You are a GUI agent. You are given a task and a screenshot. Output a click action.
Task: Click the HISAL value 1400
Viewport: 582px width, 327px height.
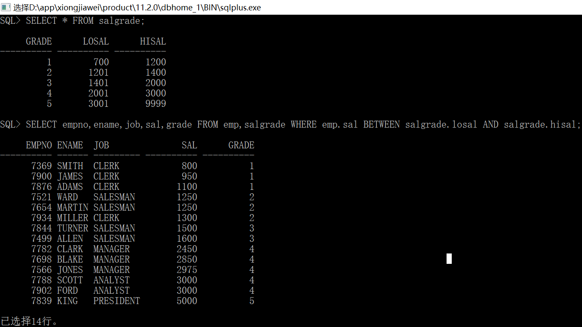click(155, 73)
